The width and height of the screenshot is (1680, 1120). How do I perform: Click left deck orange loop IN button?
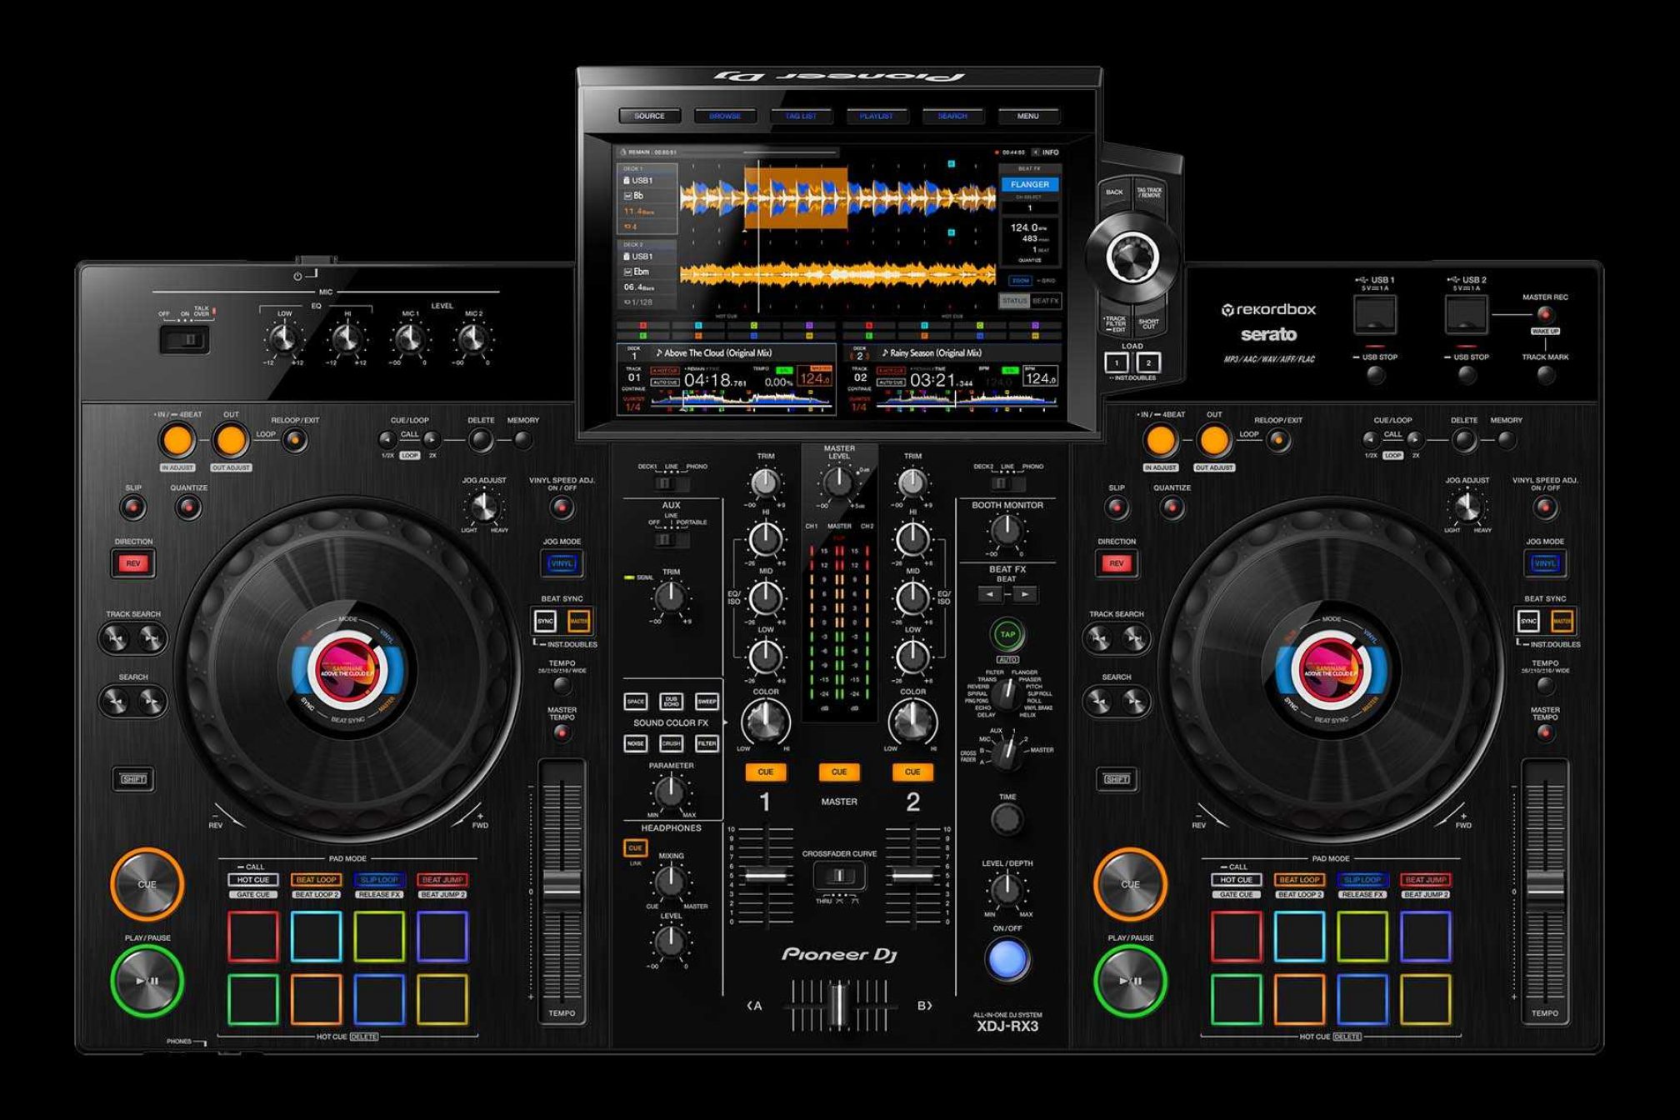(177, 440)
